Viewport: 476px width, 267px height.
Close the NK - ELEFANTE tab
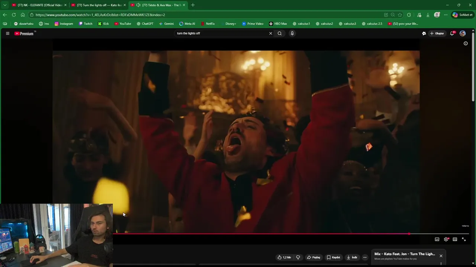tap(65, 5)
